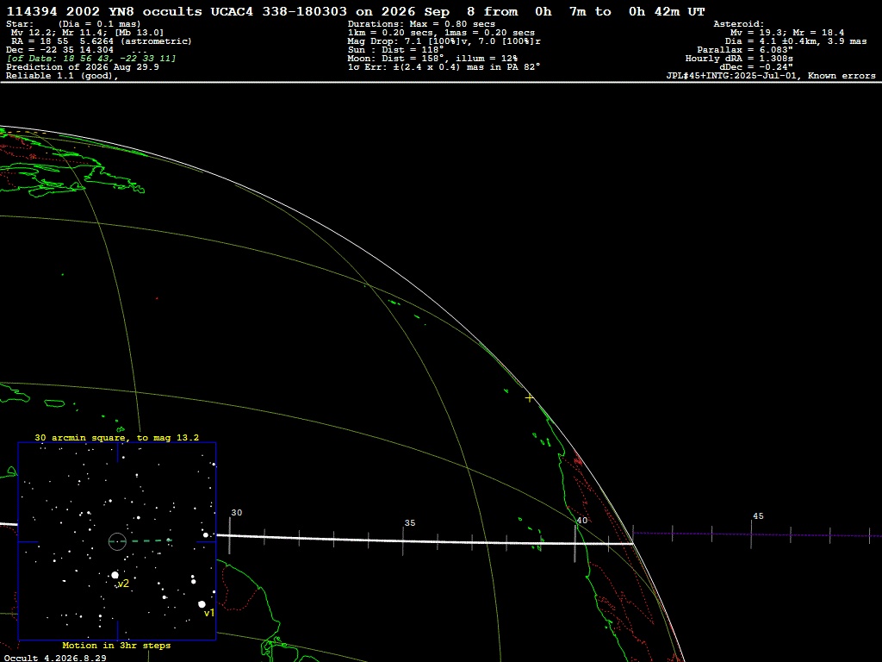Click the green 'of Date' coordinates line
Image resolution: width=882 pixels, height=662 pixels.
pyautogui.click(x=91, y=59)
